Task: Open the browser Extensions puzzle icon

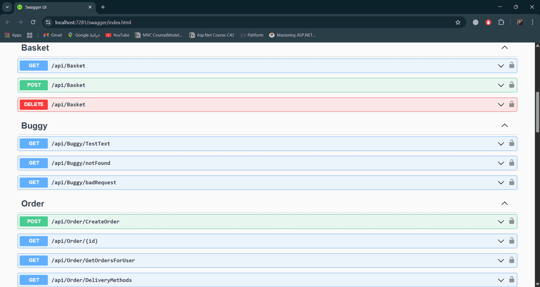Action: (x=501, y=22)
